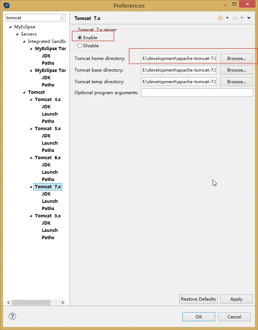
Task: Collapse the Tomcat parent node
Action: [24, 92]
